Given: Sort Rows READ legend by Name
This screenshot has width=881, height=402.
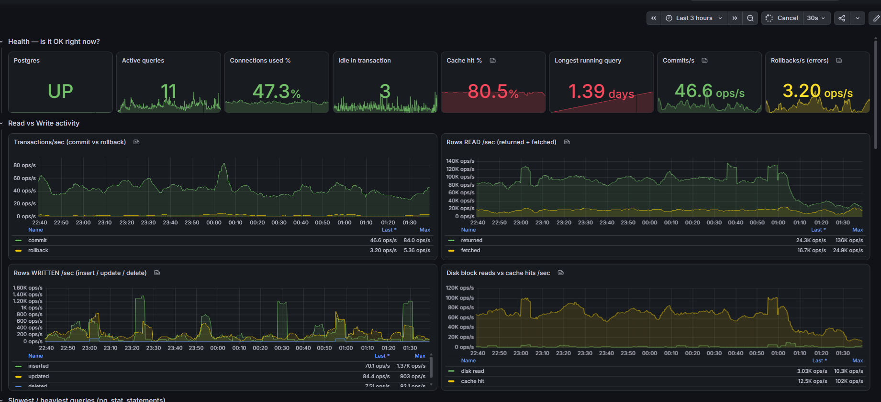Looking at the screenshot, I should 468,230.
